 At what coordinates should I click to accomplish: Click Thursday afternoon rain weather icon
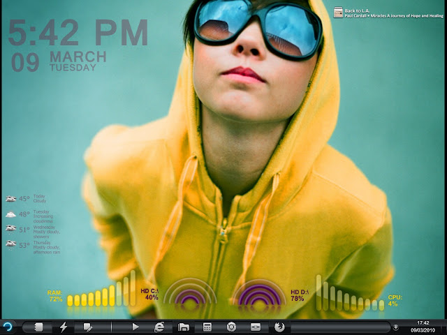(x=11, y=244)
